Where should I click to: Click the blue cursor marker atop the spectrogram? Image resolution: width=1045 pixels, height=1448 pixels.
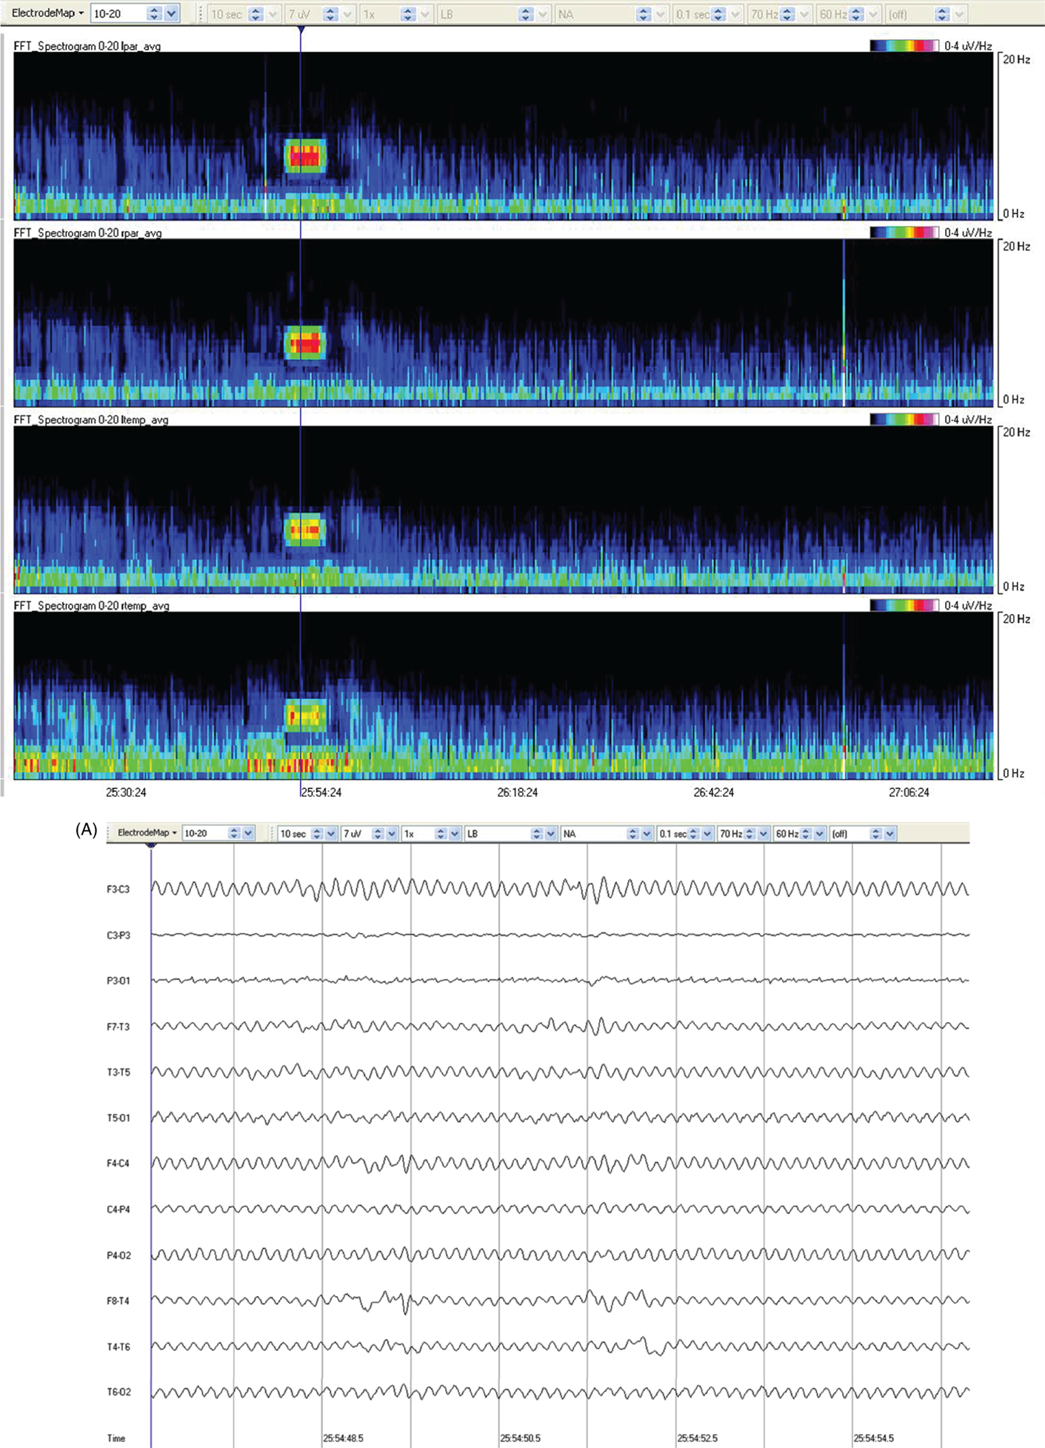pos(301,30)
